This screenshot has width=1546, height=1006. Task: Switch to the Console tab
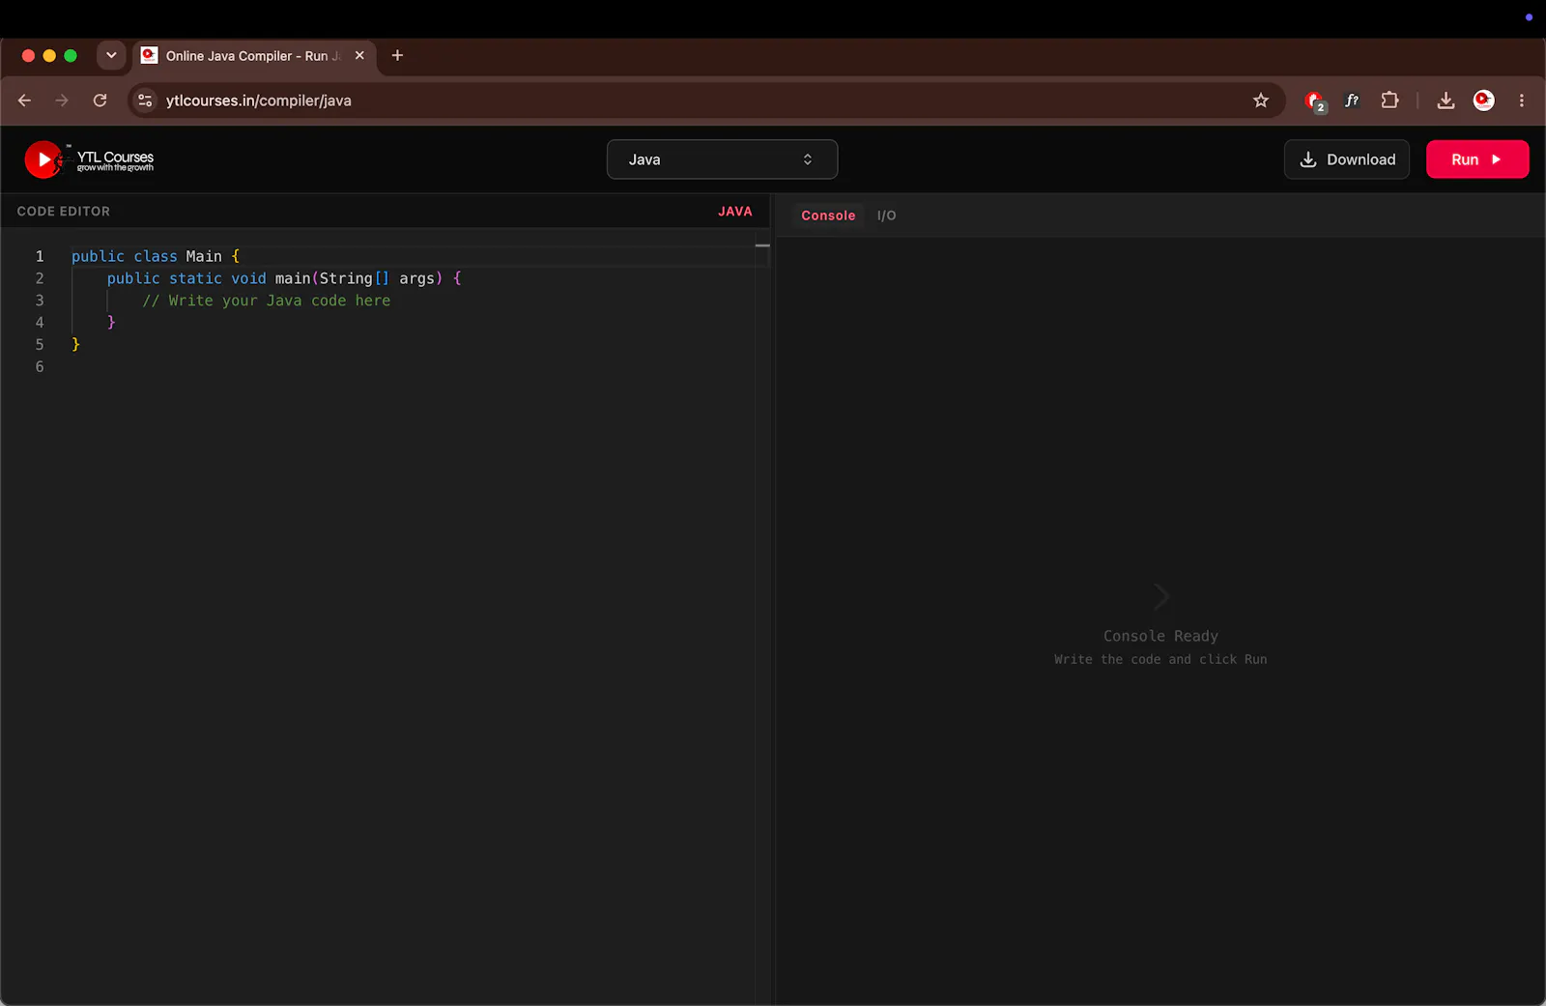pyautogui.click(x=828, y=216)
